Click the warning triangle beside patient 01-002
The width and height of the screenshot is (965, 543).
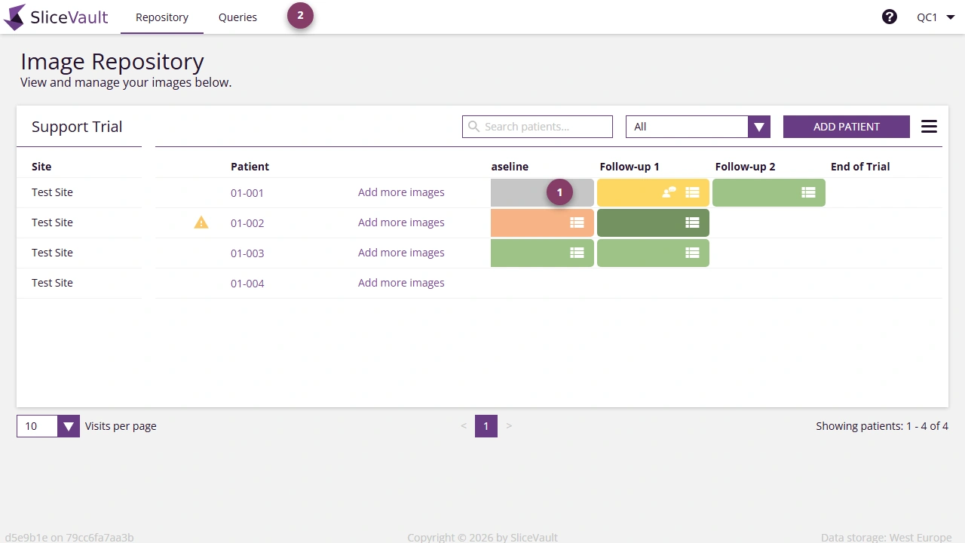201,222
